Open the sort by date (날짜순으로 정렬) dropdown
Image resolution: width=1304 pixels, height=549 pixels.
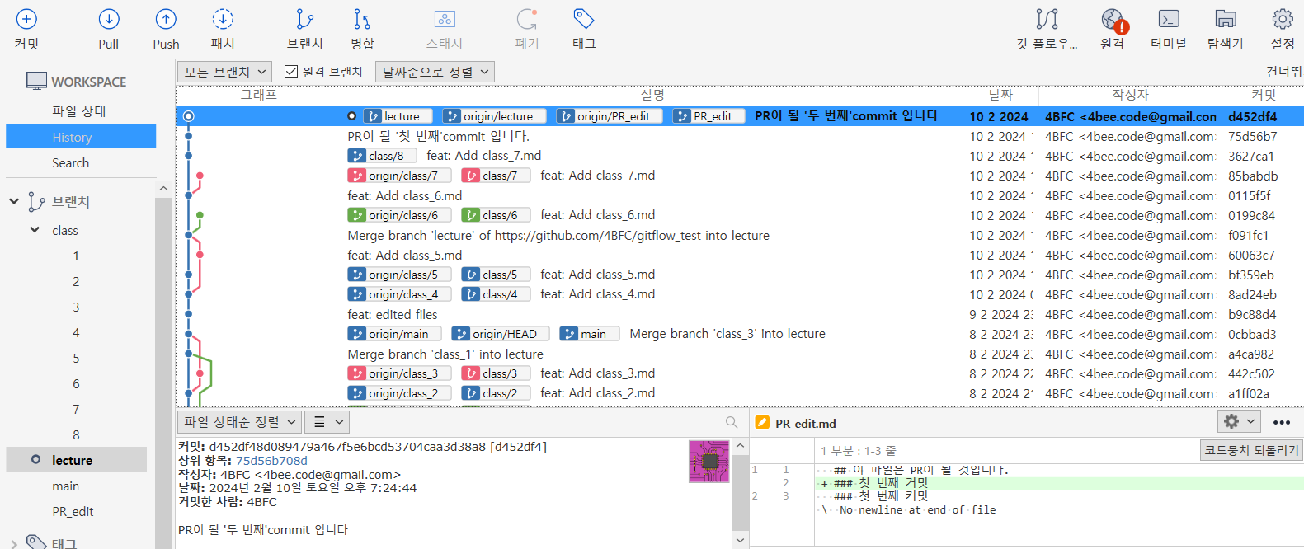coord(435,72)
